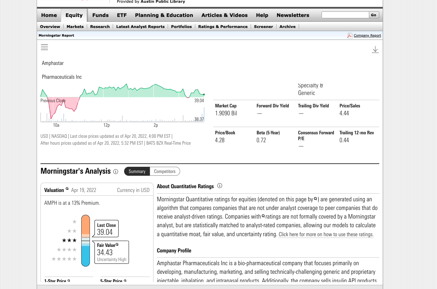Open Planning & Education tab
The height and width of the screenshot is (289, 437).
(164, 15)
